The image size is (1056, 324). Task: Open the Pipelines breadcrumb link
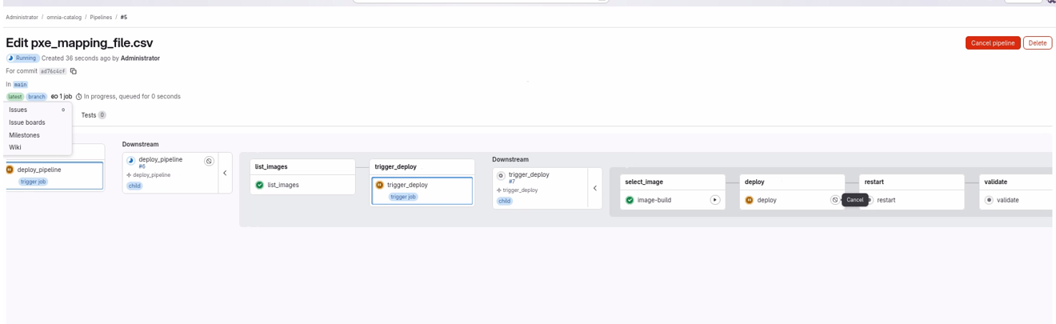pyautogui.click(x=100, y=17)
